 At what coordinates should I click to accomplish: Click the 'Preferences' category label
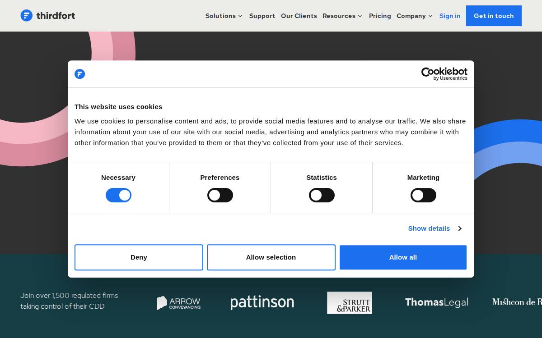(220, 178)
